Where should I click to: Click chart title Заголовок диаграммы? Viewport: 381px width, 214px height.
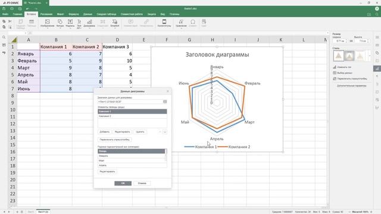pos(217,55)
